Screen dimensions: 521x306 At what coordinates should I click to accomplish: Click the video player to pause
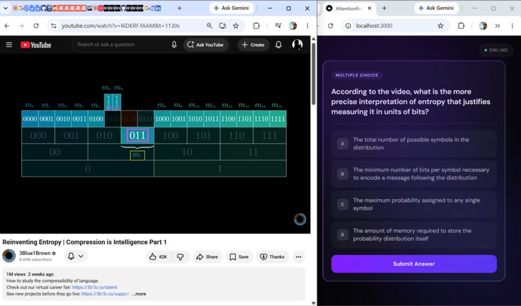155,143
